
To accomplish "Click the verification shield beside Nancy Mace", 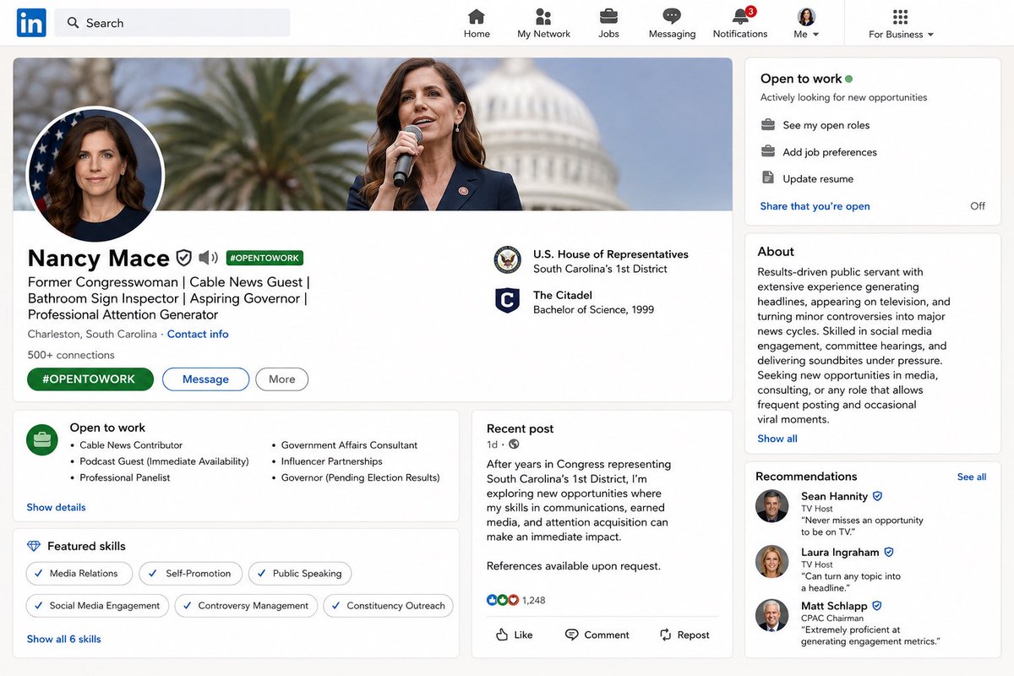I will click(x=183, y=258).
